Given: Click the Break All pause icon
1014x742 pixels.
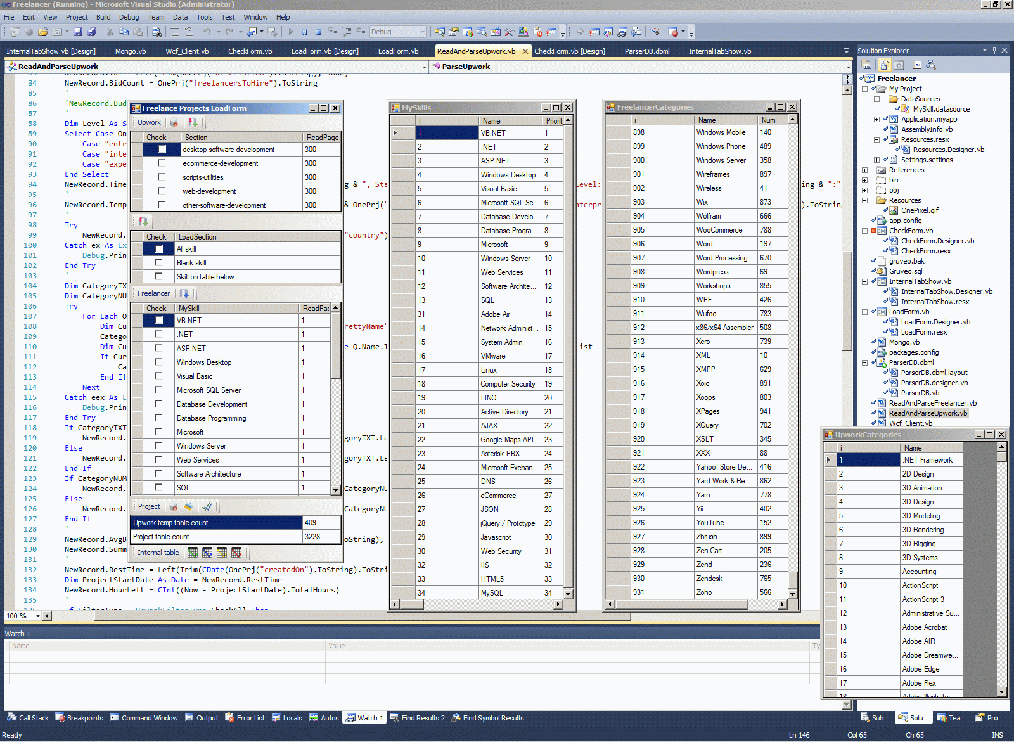Looking at the screenshot, I should click(305, 32).
